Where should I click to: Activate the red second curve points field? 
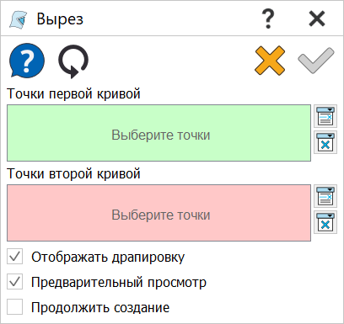coord(159,213)
